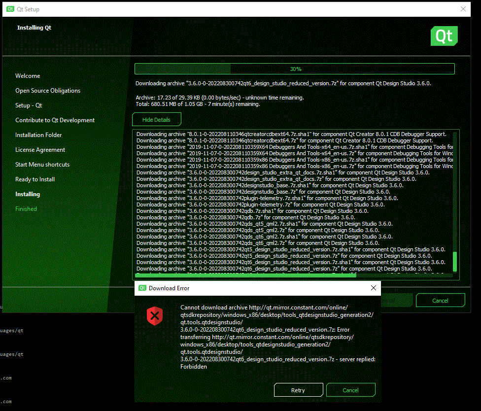
Task: Click the qds_qt6_qml2.7z.sha1 log line
Action: click(265, 237)
